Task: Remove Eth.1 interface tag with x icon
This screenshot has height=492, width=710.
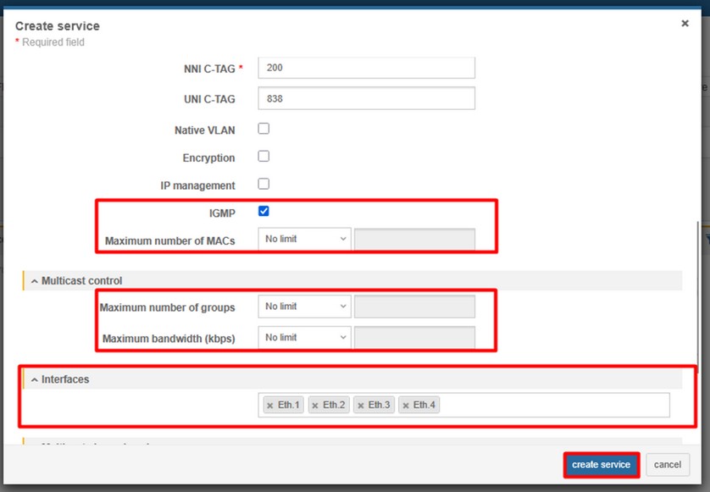Action: tap(270, 406)
